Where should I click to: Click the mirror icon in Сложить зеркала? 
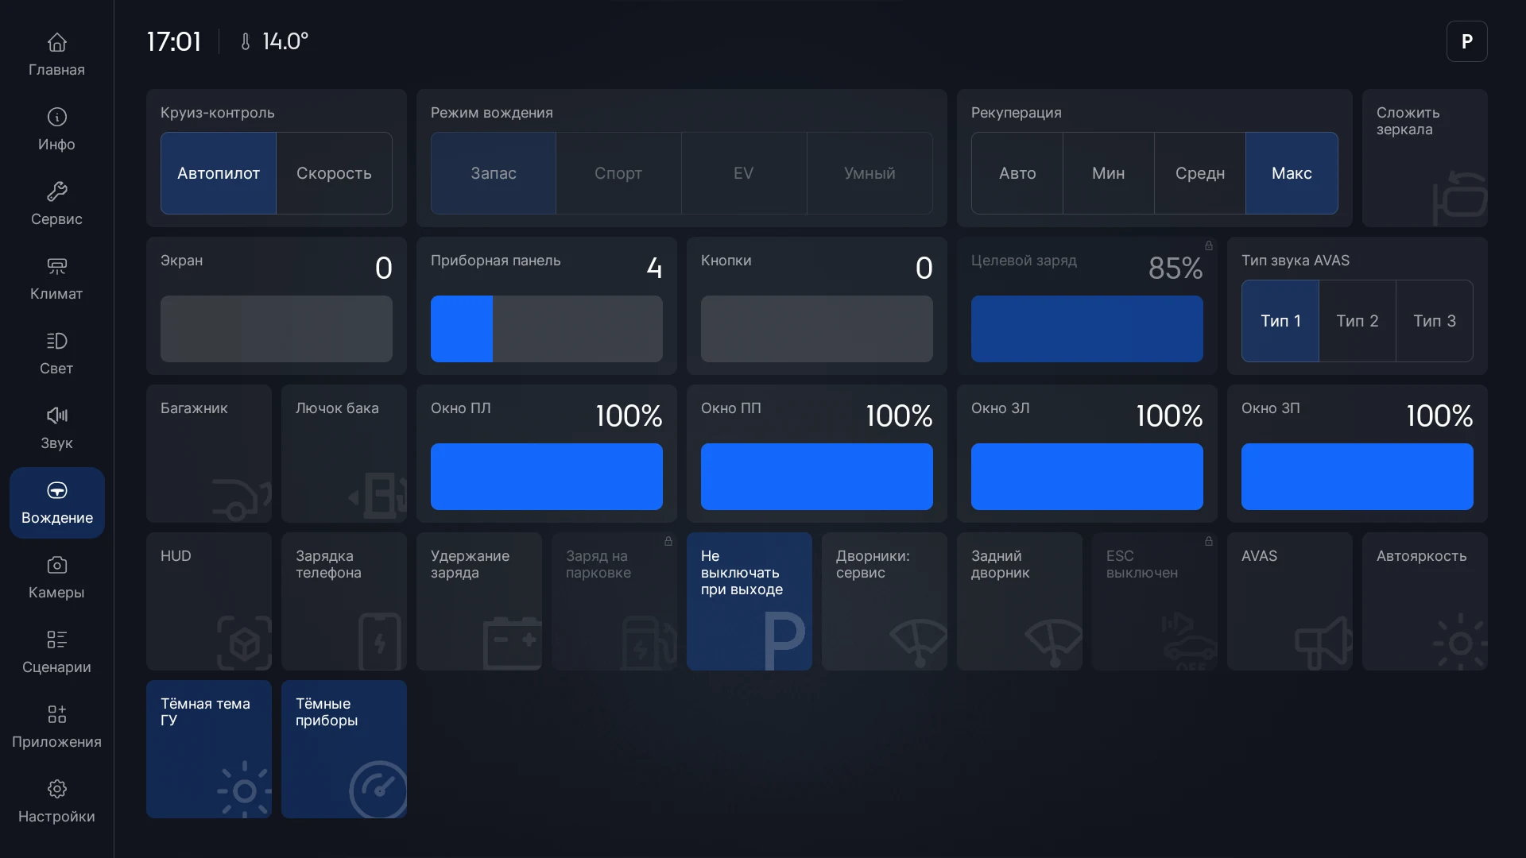pyautogui.click(x=1460, y=197)
